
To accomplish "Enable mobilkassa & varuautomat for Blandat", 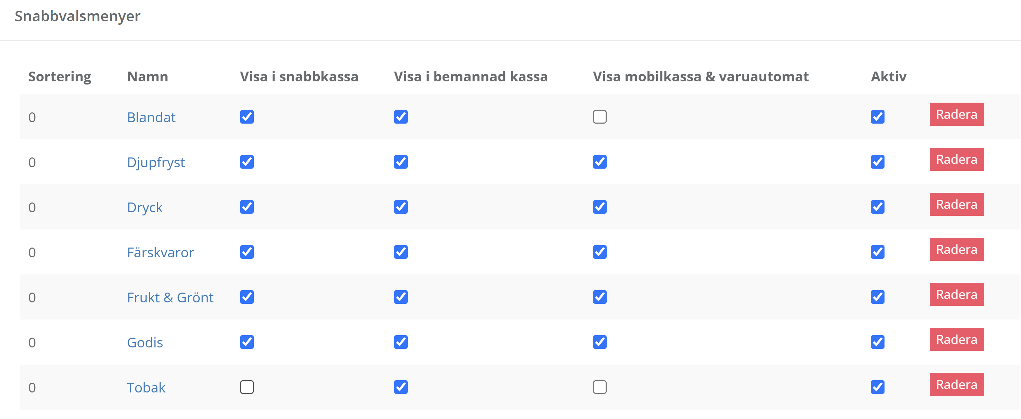I will coord(599,117).
